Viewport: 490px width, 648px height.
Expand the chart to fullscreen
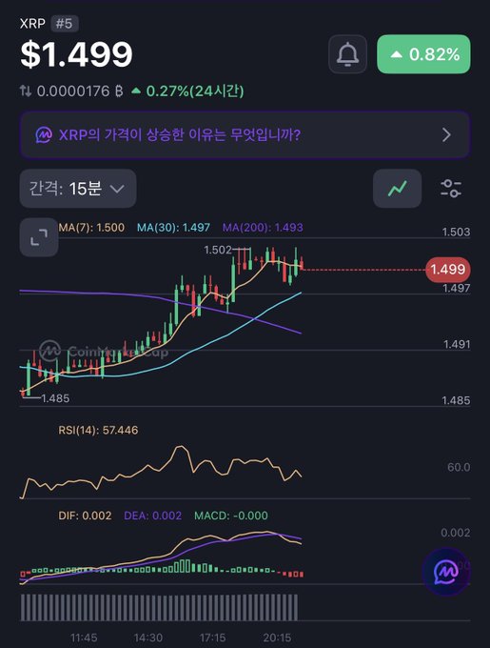(x=39, y=237)
